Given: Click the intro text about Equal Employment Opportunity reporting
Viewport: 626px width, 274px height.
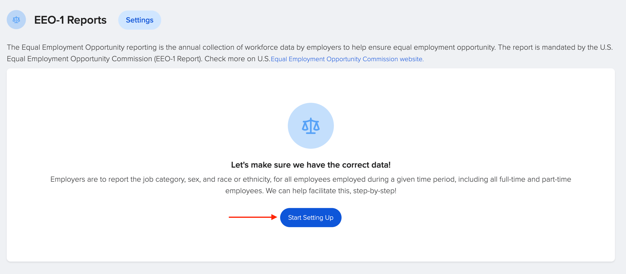Looking at the screenshot, I should point(310,53).
